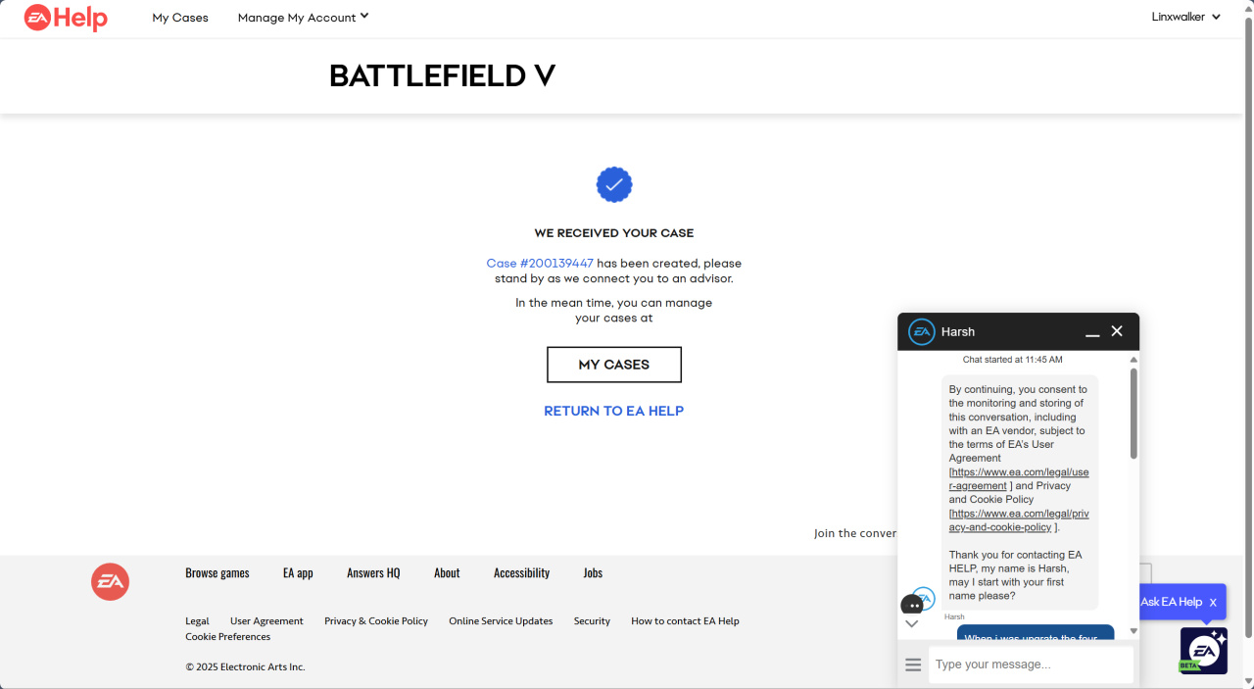
Task: Click RETURN TO EA HELP link
Action: pos(614,412)
